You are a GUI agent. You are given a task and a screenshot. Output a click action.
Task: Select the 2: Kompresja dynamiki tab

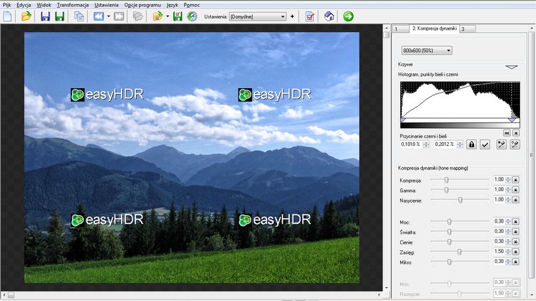click(x=434, y=29)
